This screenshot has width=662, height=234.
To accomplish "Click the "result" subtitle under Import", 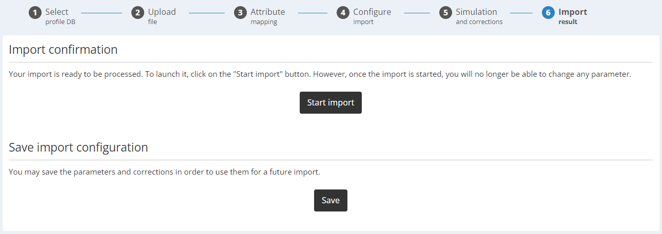I will point(568,22).
